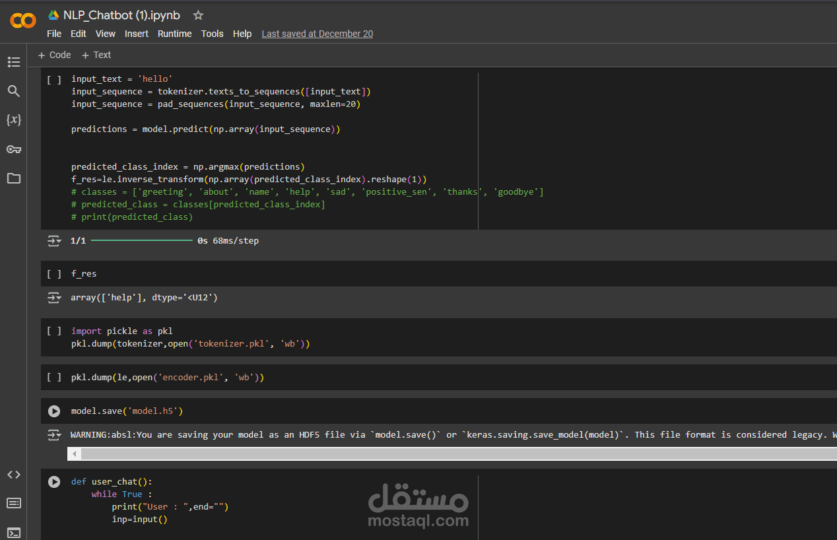Open the Colab home logo
Viewport: 837px width, 540px height.
tap(23, 21)
